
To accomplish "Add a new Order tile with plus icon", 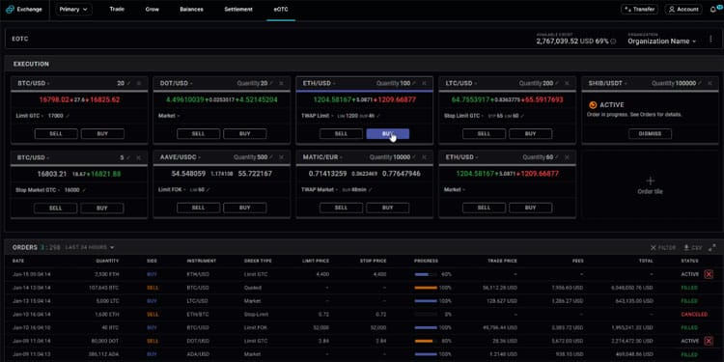I will pyautogui.click(x=650, y=184).
